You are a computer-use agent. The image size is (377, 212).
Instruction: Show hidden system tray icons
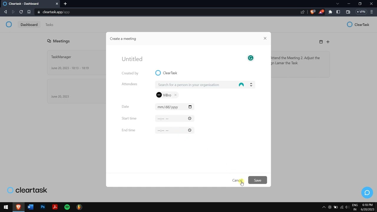pyautogui.click(x=324, y=207)
